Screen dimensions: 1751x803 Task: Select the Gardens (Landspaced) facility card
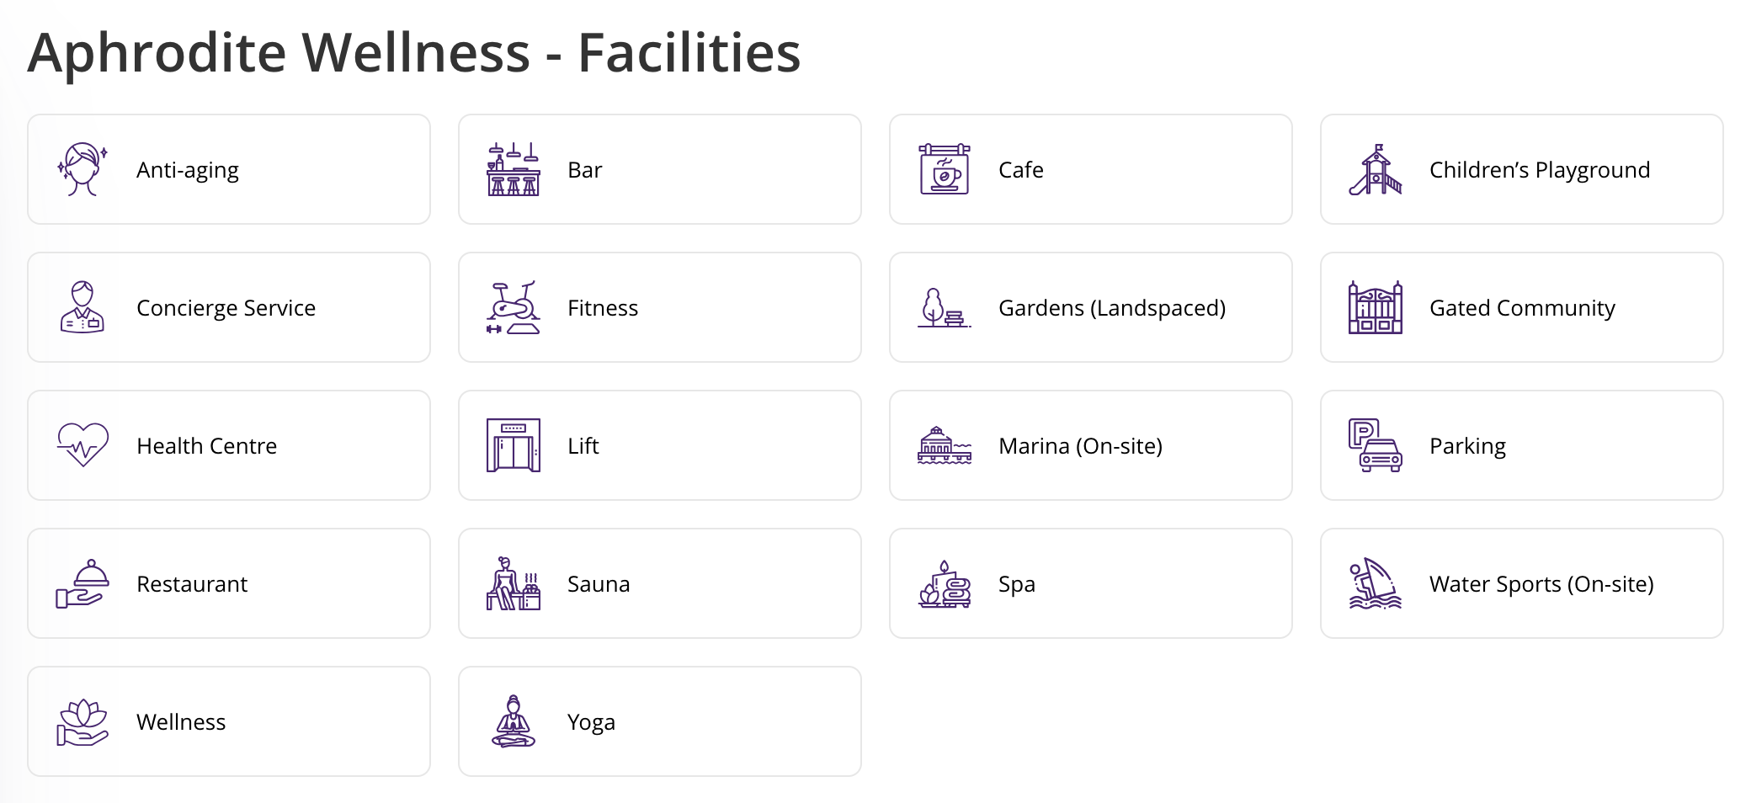[x=1091, y=307]
